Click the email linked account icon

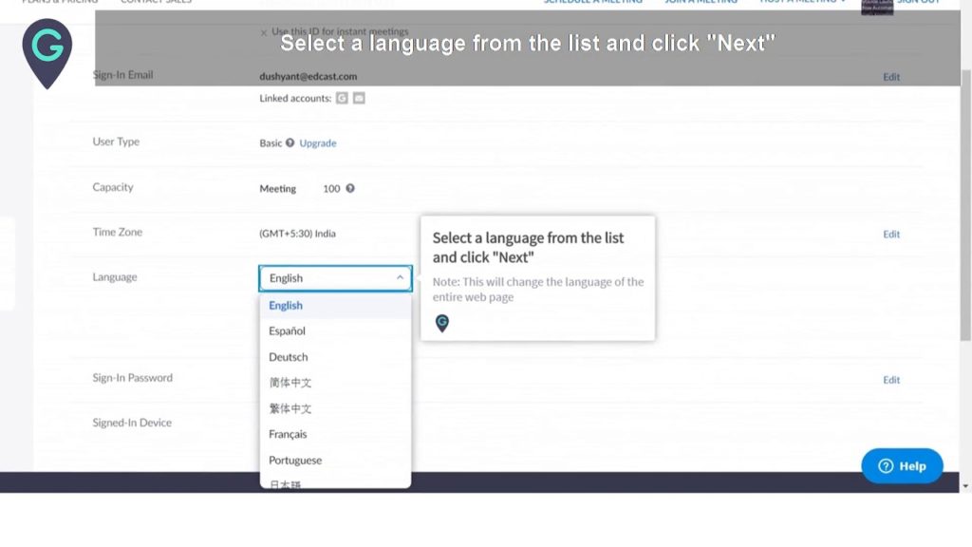point(358,97)
